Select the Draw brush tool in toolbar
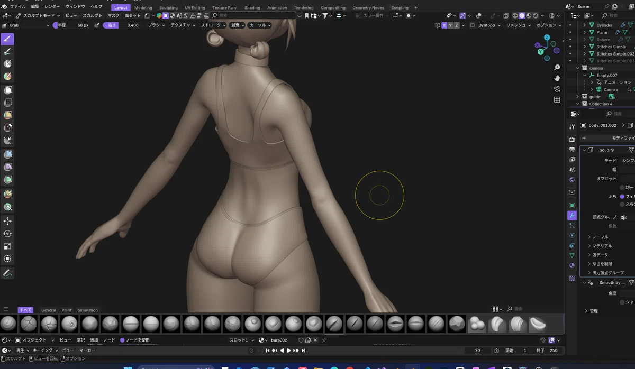This screenshot has height=369, width=635. 7,39
